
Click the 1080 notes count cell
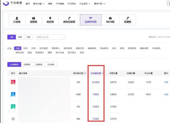tap(78, 95)
